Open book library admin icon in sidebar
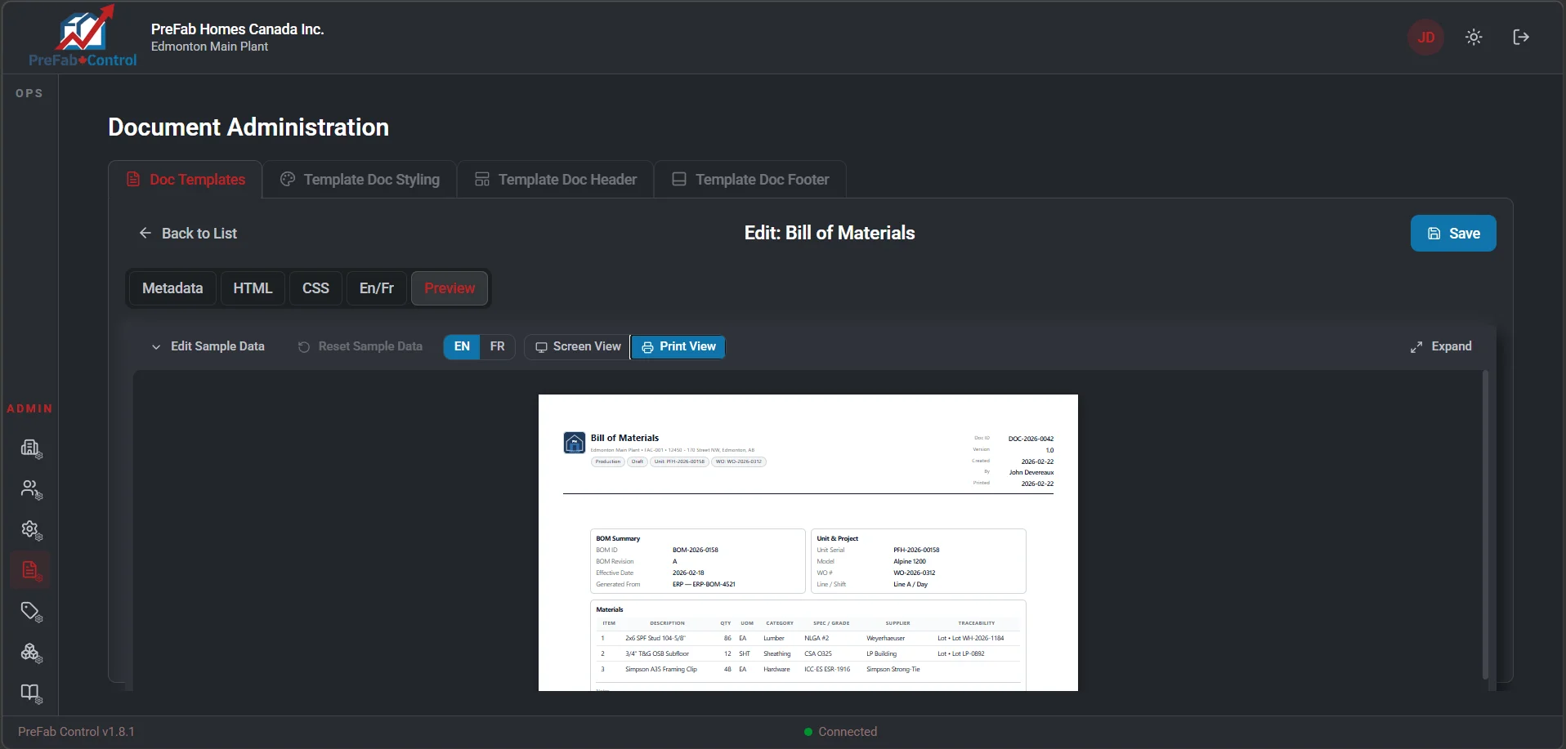 31,693
